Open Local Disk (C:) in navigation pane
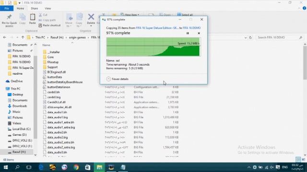This screenshot has height=172, width=307. [19, 129]
